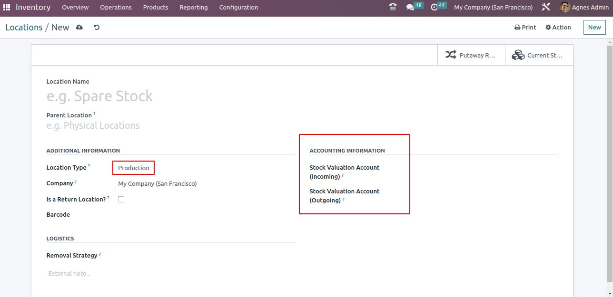
Task: Open the activities clock icon
Action: 434,8
